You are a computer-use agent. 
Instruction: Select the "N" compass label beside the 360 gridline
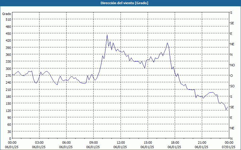pyautogui.click(x=231, y=55)
